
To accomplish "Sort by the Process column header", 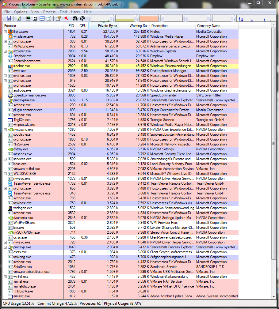I will (33, 26).
